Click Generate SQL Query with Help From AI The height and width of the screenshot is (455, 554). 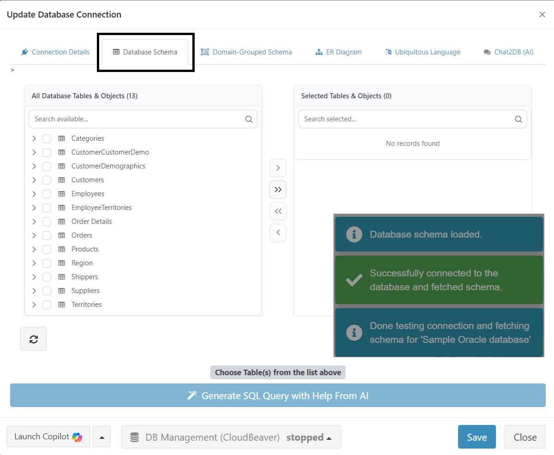point(278,395)
